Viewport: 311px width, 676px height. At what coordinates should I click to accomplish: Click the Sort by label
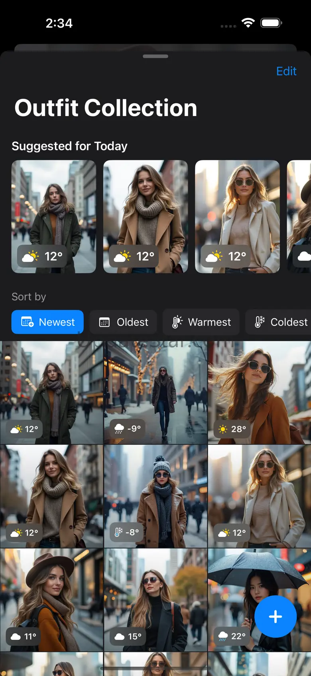point(29,297)
